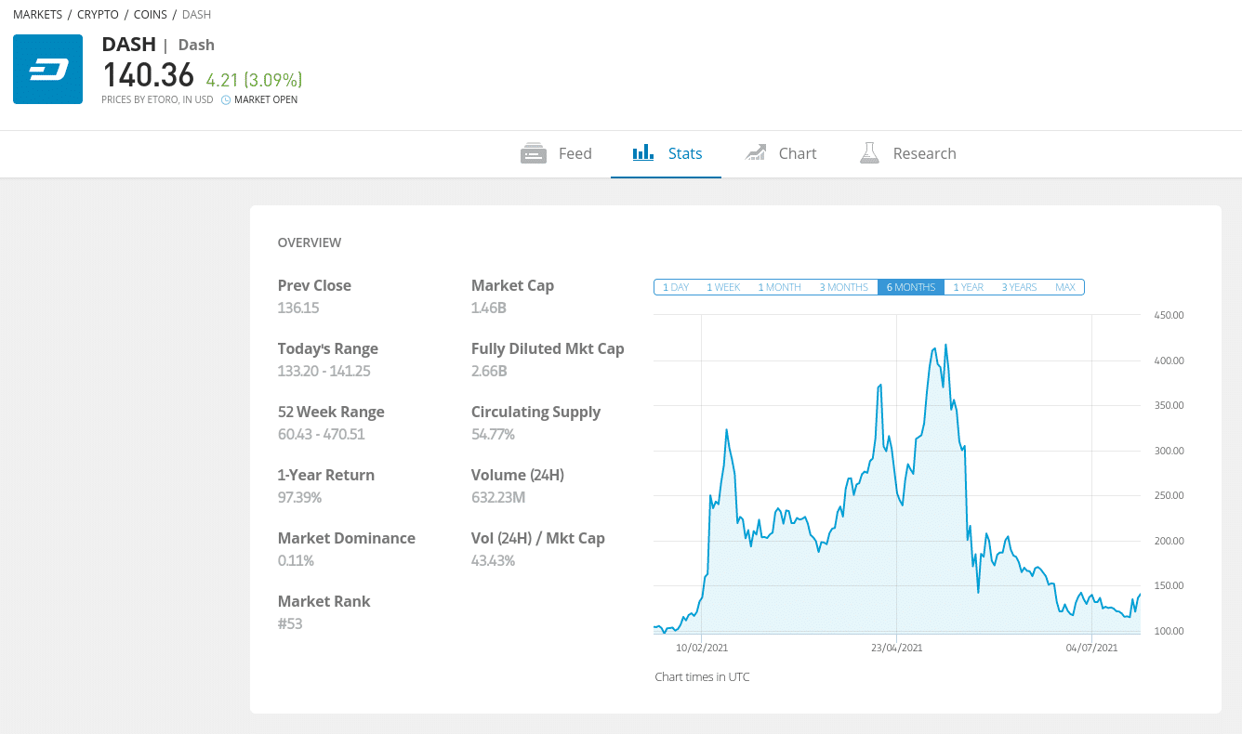Click the 97.39% return value
Viewport: 1242px width, 734px height.
pos(299,497)
